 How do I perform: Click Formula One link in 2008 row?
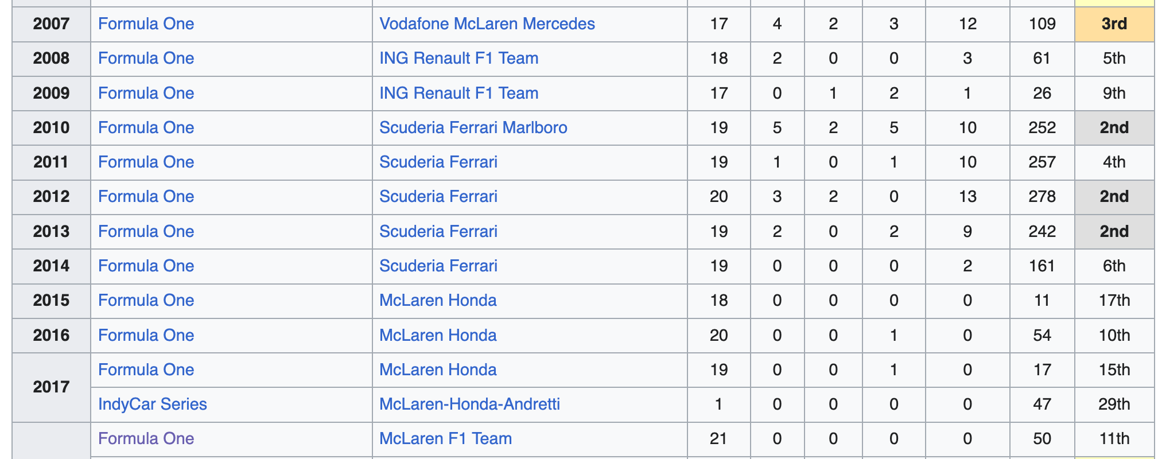(x=146, y=59)
